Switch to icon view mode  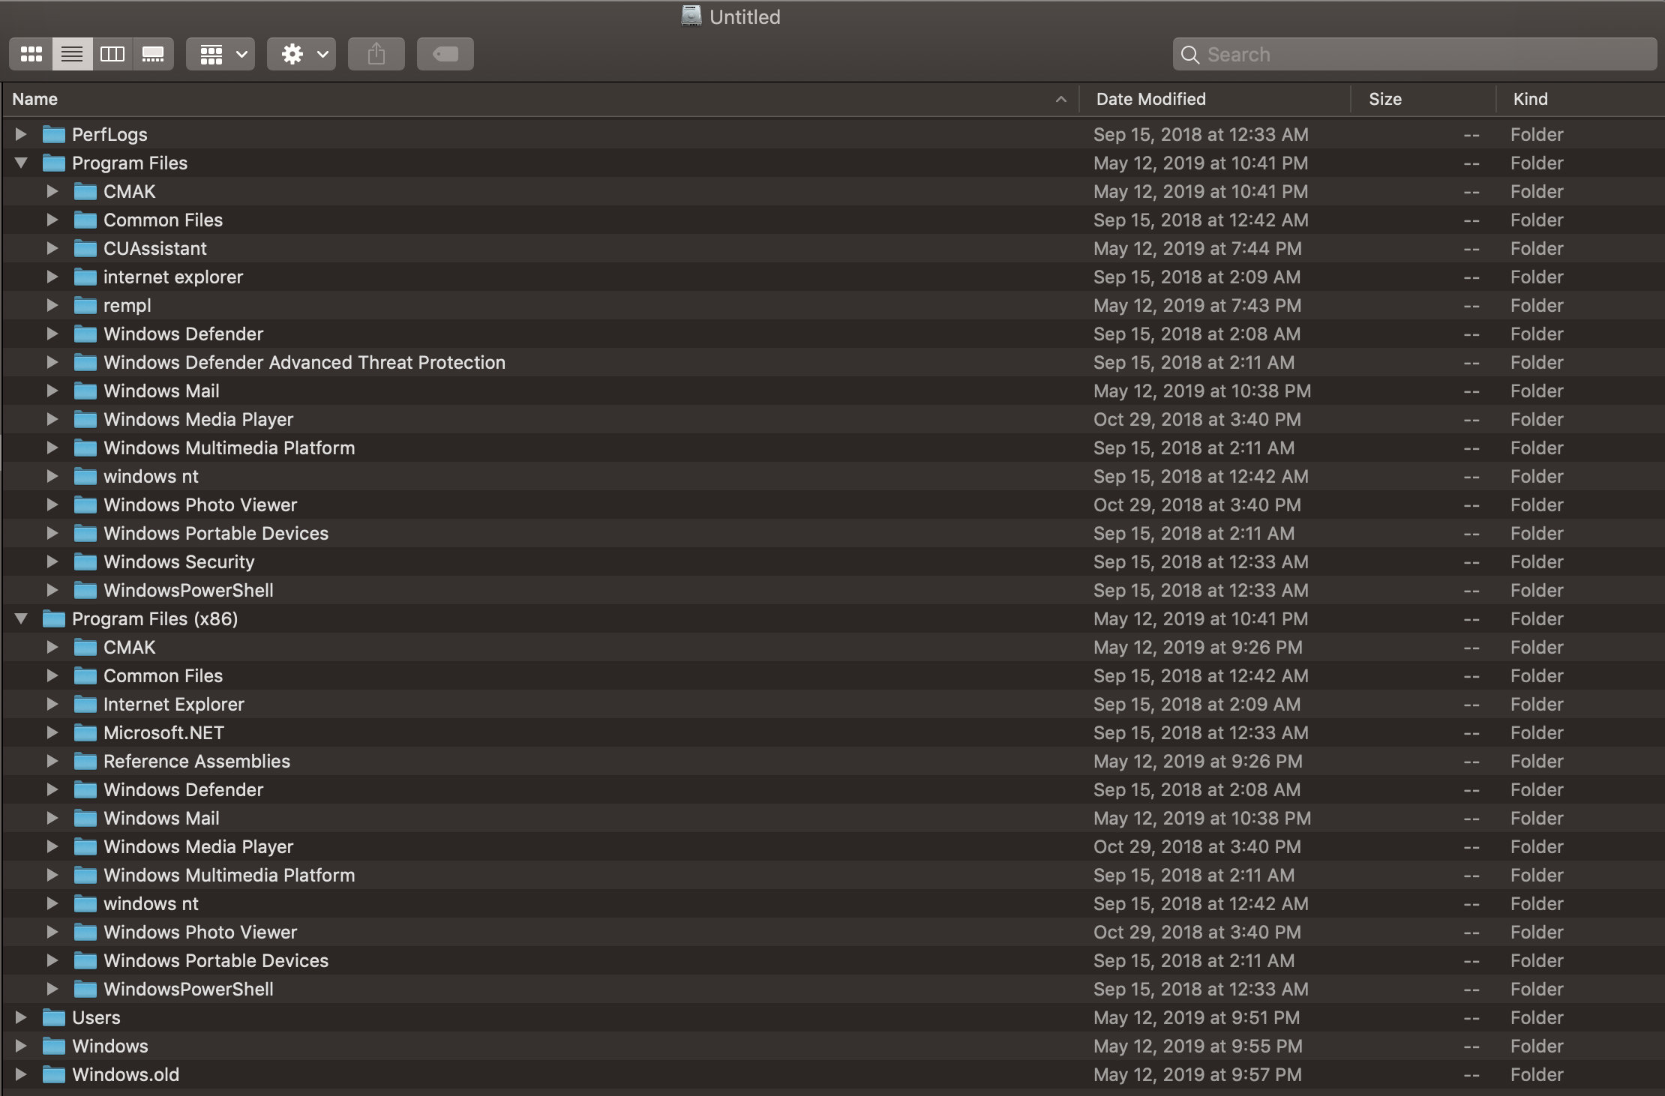[31, 54]
